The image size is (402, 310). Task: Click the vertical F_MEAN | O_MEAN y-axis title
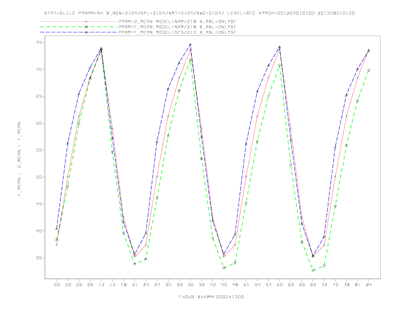tap(19, 159)
